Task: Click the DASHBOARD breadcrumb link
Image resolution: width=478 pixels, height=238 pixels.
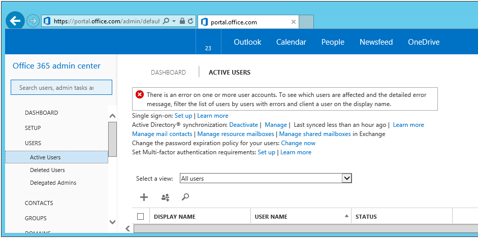Action: click(168, 73)
